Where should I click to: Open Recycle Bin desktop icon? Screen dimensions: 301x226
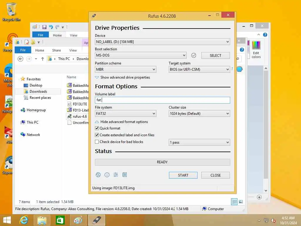pyautogui.click(x=11, y=12)
